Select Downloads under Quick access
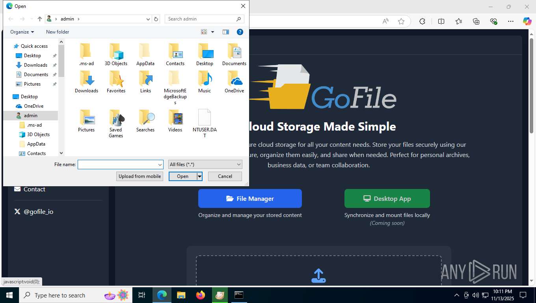 pyautogui.click(x=35, y=65)
